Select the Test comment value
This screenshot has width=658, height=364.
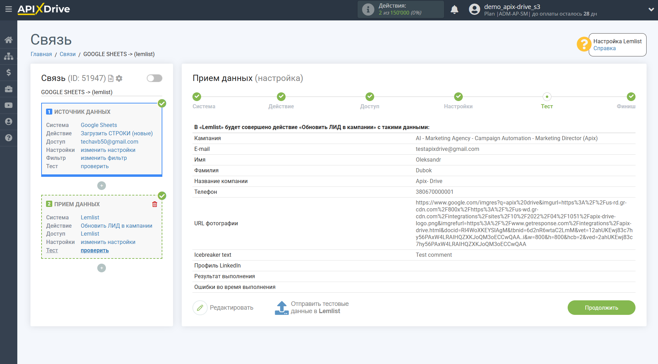pos(434,255)
